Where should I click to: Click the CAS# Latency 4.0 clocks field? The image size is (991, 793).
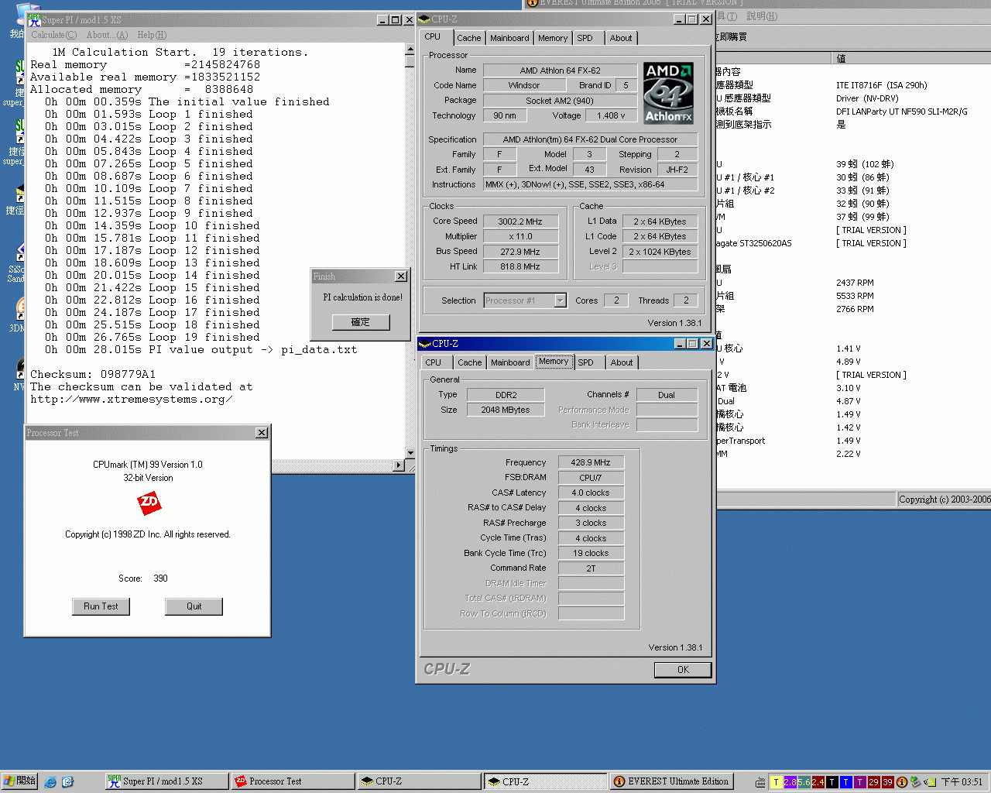coord(591,493)
